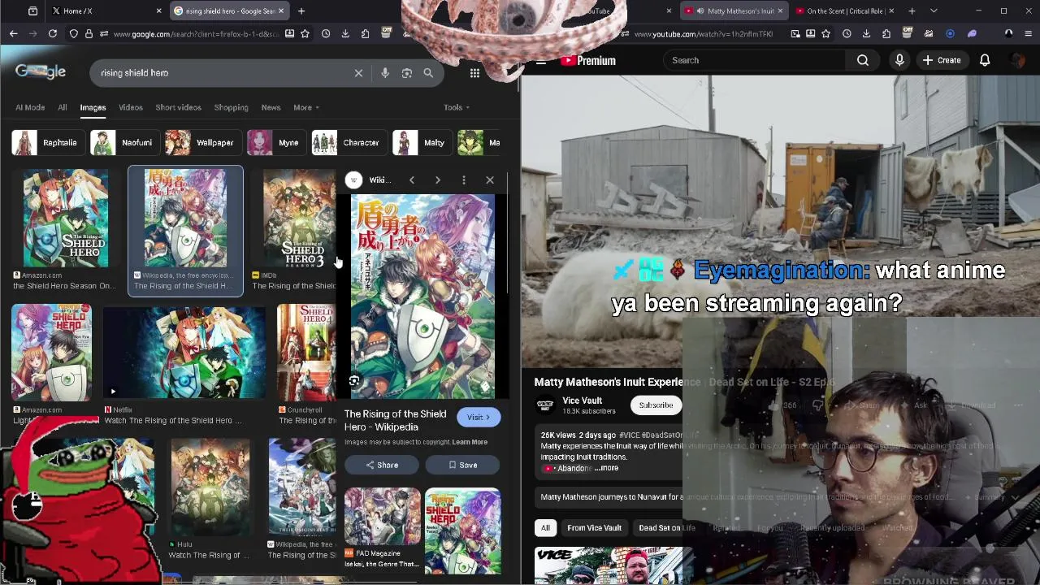Select the All search results tab
This screenshot has width=1040, height=585.
click(63, 107)
